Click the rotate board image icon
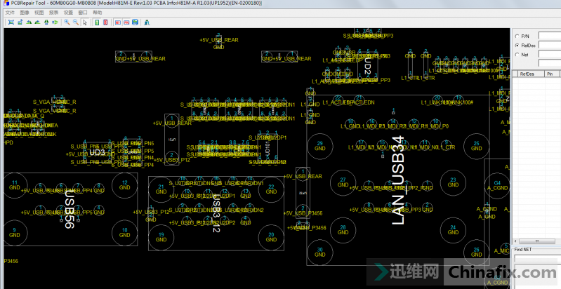The height and width of the screenshot is (289, 561). tap(20, 22)
